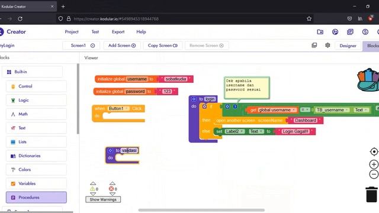The height and width of the screenshot is (213, 379).
Task: Open the Variables blocks category
Action: 36,183
